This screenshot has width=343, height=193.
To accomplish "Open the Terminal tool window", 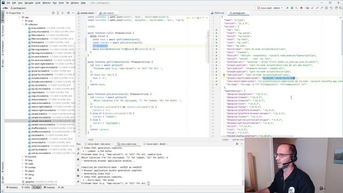I will 49,188.
